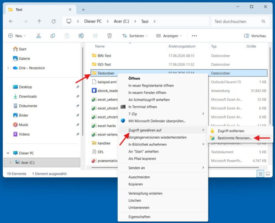Open the three-dots more options menu
The image size is (275, 223).
194,36
